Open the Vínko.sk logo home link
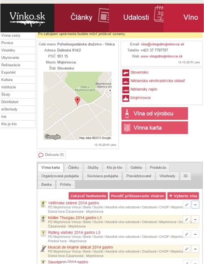This screenshot has height=264, width=204. pyautogui.click(x=27, y=18)
